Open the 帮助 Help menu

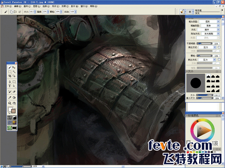pyautogui.click(x=94, y=6)
